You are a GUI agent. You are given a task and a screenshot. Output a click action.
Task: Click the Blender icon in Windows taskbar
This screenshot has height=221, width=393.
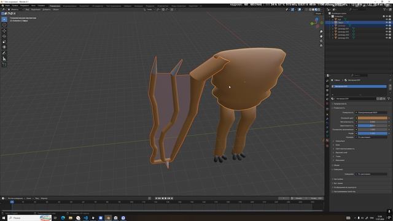(108, 218)
